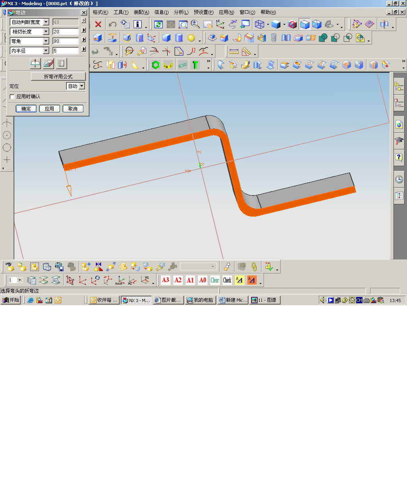Toggle the 应用时确认 checkbox
This screenshot has height=477, width=407.
pyautogui.click(x=12, y=97)
